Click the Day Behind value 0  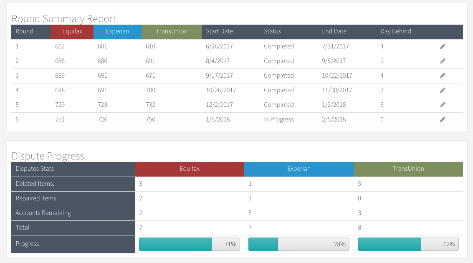pyautogui.click(x=382, y=119)
